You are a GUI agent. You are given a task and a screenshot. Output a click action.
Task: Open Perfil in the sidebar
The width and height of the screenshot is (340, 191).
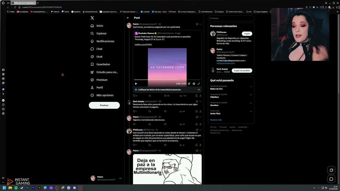[97, 88]
